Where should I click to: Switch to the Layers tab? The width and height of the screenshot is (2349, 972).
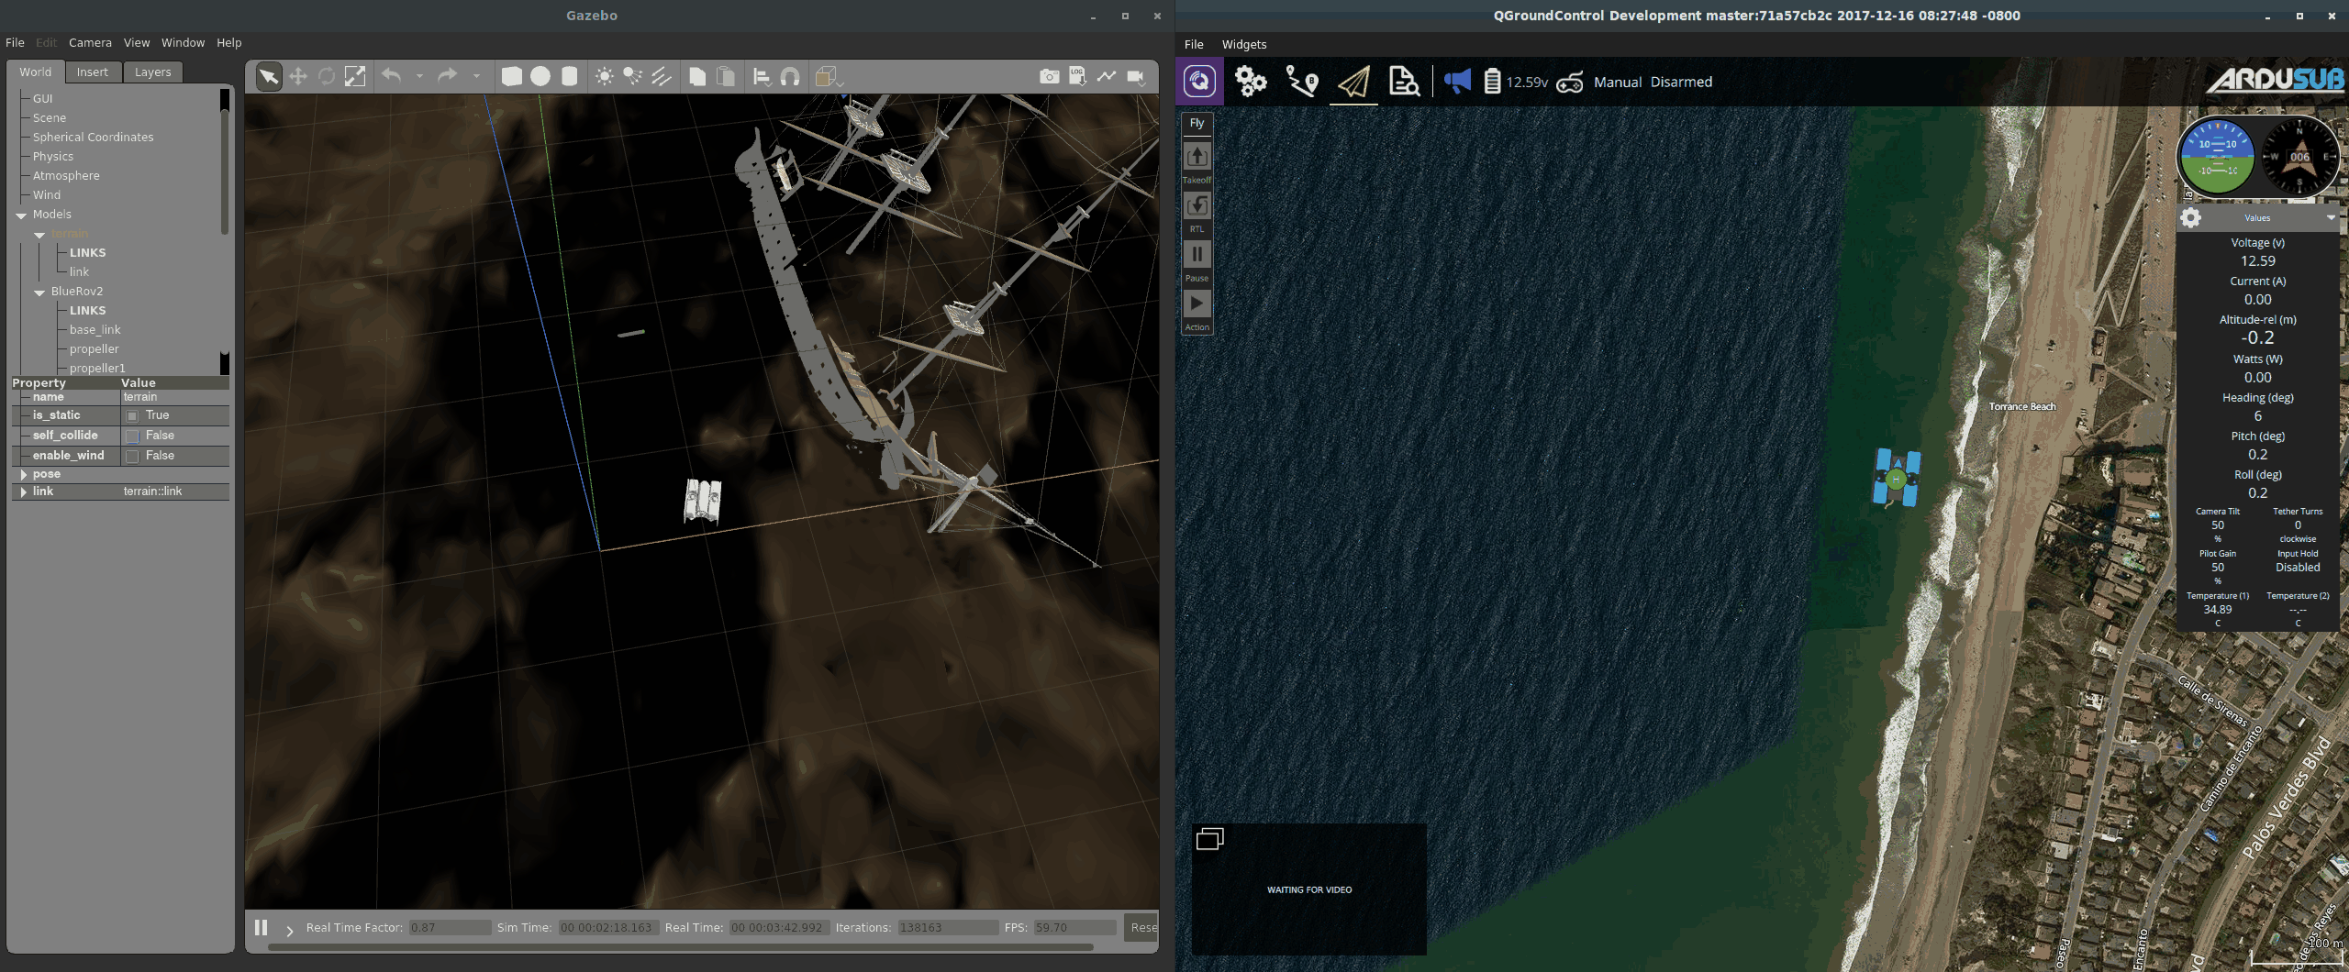coord(152,72)
